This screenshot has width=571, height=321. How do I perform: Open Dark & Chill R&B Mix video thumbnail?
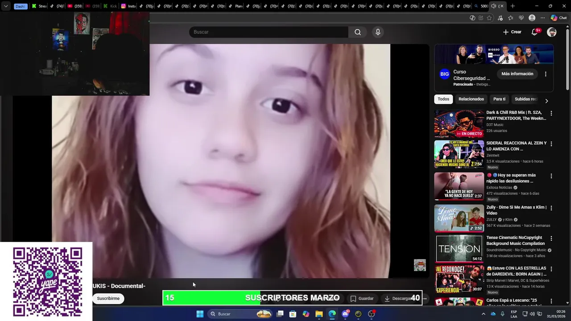point(459,124)
